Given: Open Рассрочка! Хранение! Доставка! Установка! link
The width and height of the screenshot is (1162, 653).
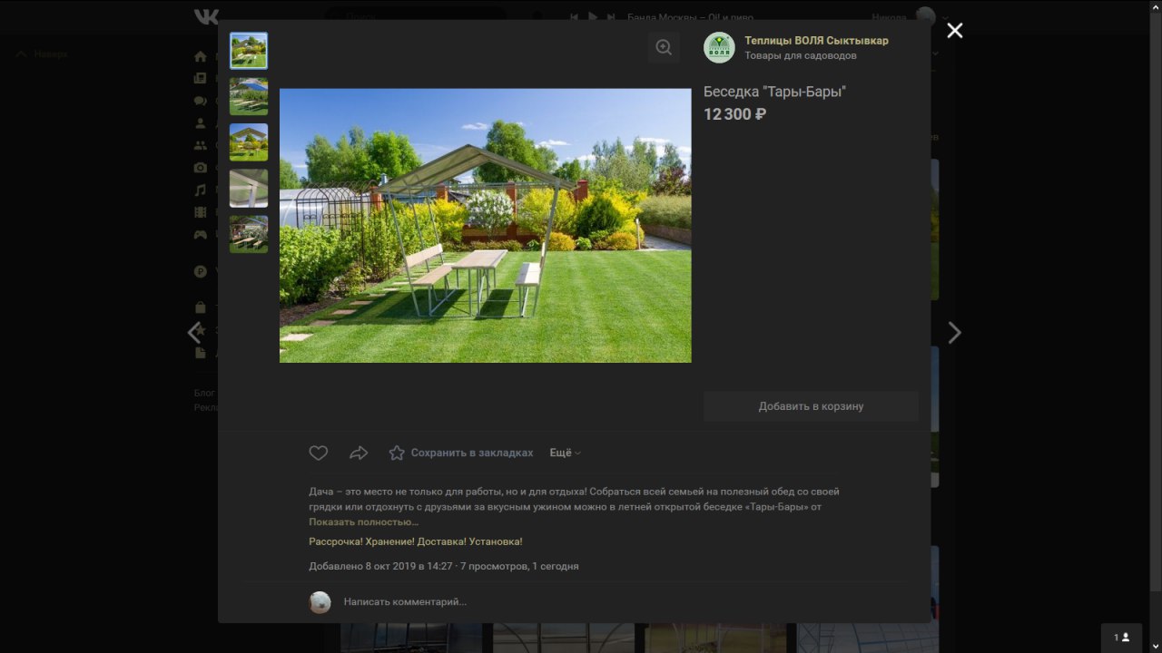Looking at the screenshot, I should 416,541.
